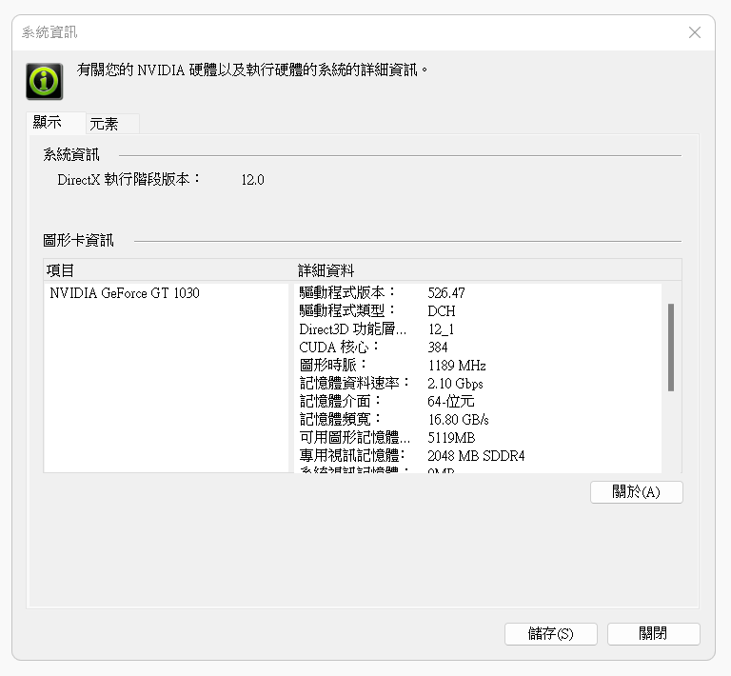Select the 記憶體頻寬 16.80 GB/s row
Screen dimensions: 731x676
(478, 420)
